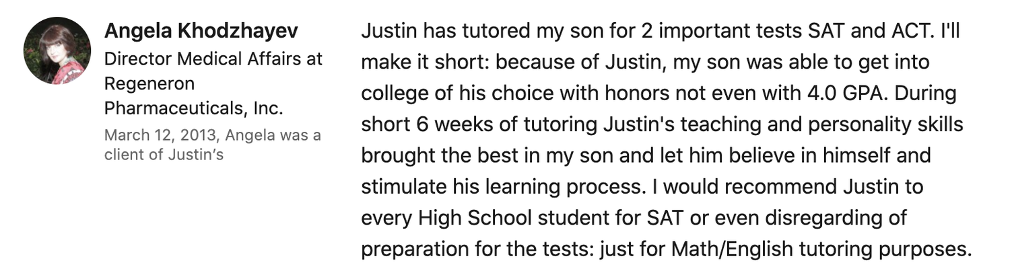The height and width of the screenshot is (269, 1012).
Task: Click the phrase 'short 6 weeks'
Action: pyautogui.click(x=426, y=125)
